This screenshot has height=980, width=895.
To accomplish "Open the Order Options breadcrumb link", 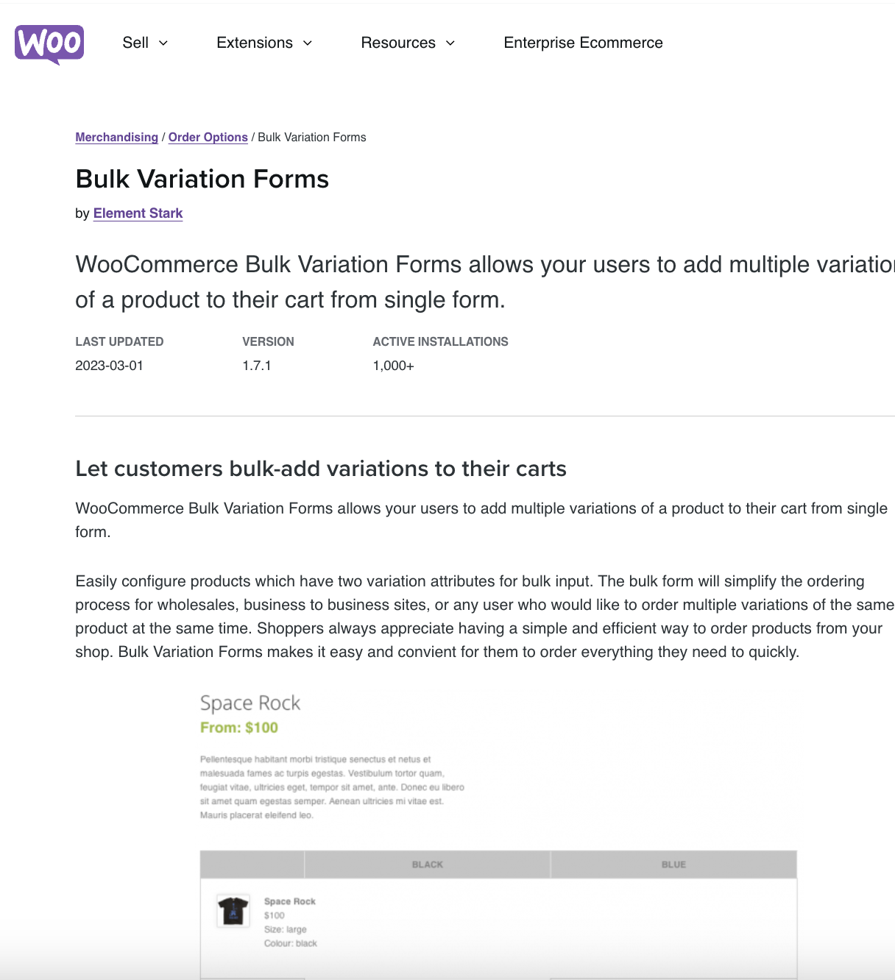I will 208,137.
